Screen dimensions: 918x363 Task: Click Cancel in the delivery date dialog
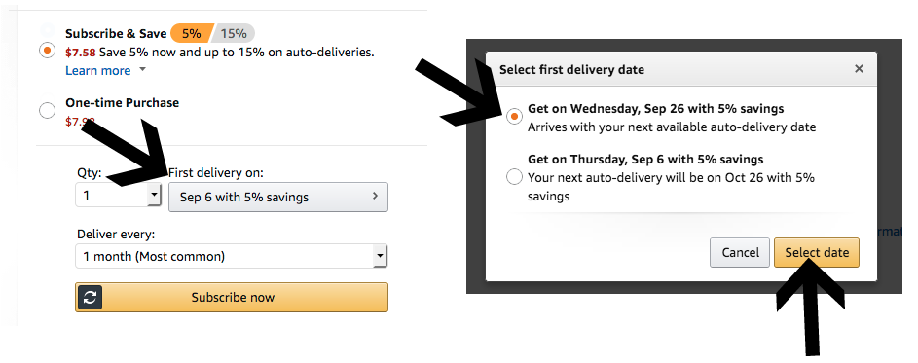(740, 252)
